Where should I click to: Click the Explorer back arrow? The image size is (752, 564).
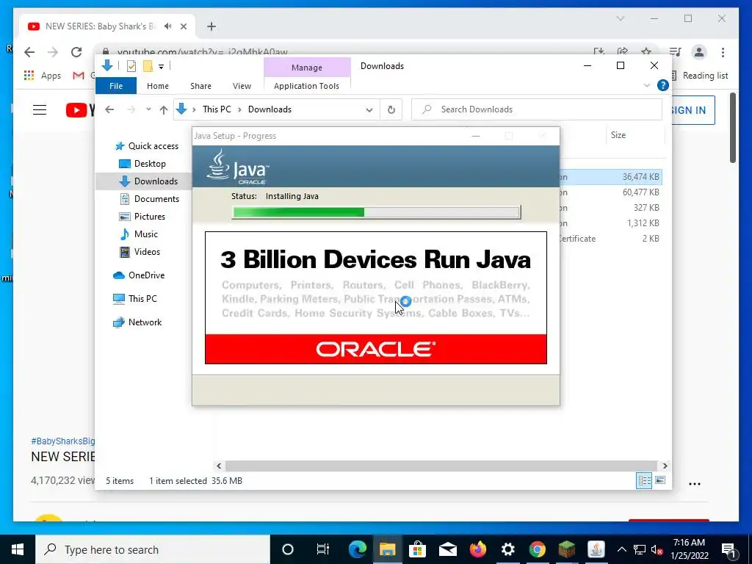click(109, 110)
